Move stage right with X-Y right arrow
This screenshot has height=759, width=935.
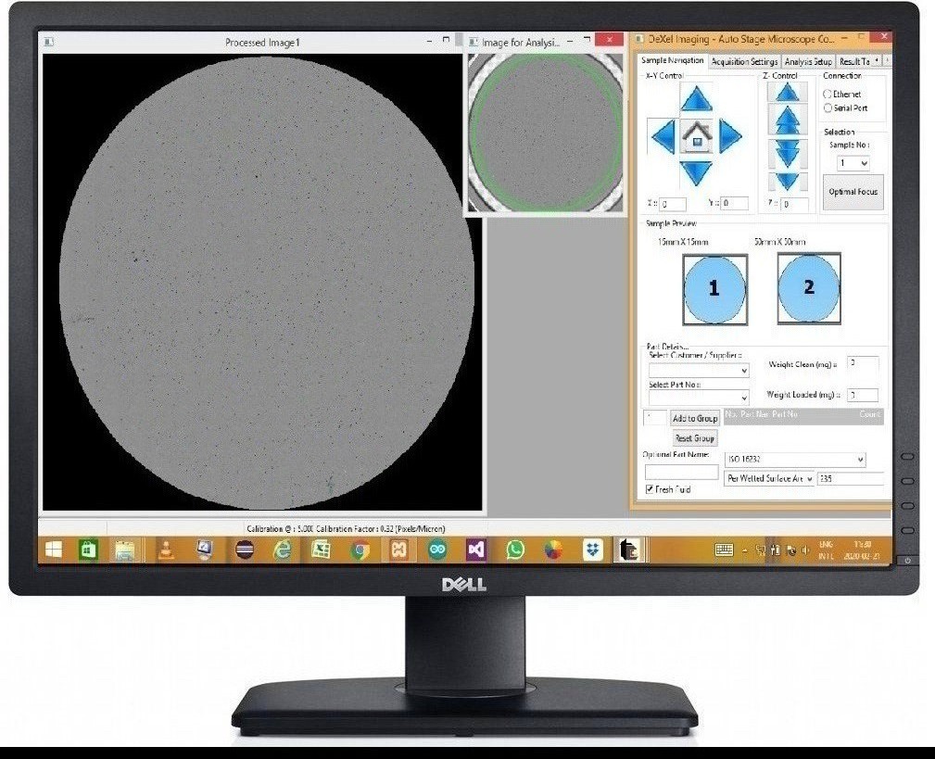(730, 137)
